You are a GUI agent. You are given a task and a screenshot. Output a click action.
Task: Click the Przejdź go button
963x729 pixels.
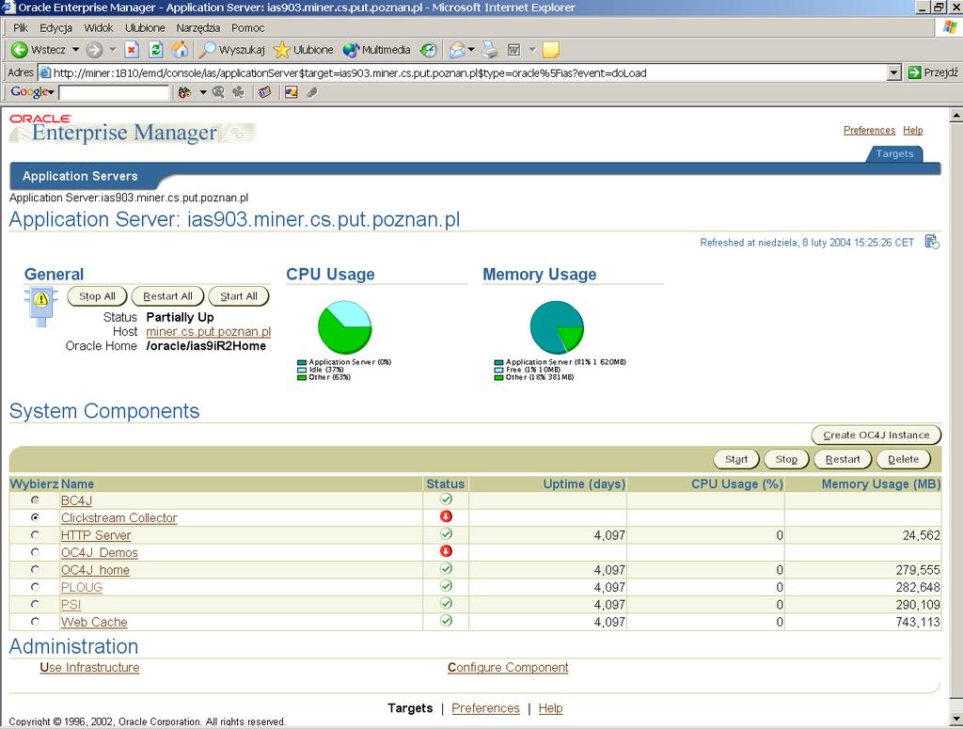click(x=933, y=72)
